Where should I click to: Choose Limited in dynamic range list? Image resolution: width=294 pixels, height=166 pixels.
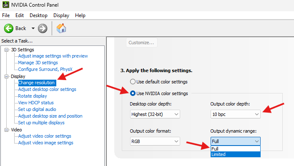pyautogui.click(x=236, y=154)
